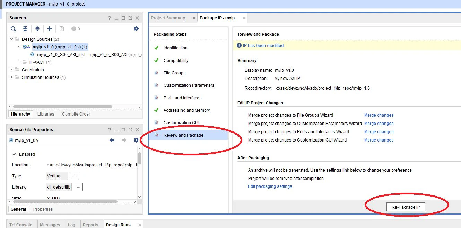Switch to the Libraries tab
The width and height of the screenshot is (461, 228).
click(x=46, y=114)
